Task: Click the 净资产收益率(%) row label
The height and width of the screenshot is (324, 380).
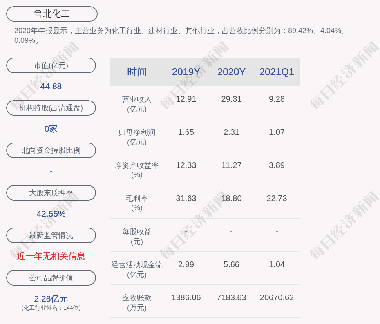Action: (137, 170)
